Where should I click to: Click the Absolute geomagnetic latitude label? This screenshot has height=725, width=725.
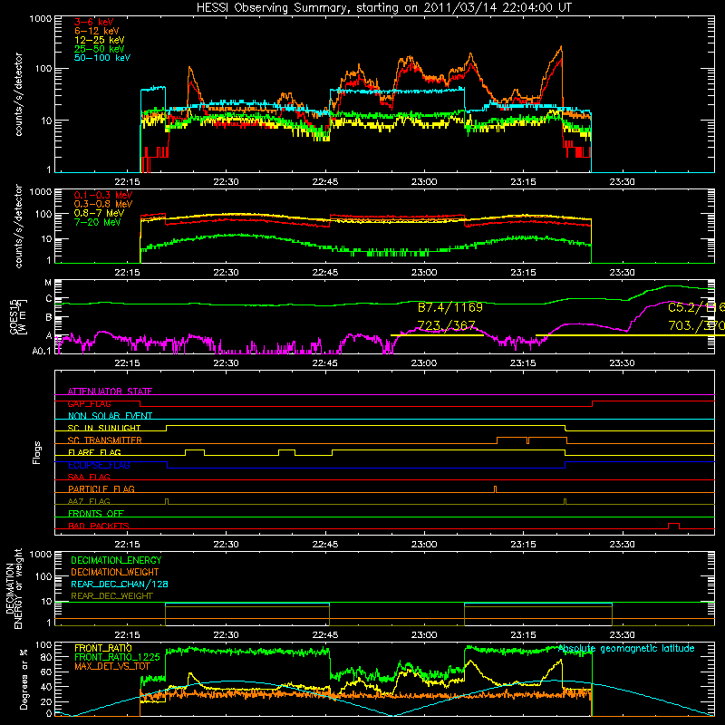(x=626, y=648)
